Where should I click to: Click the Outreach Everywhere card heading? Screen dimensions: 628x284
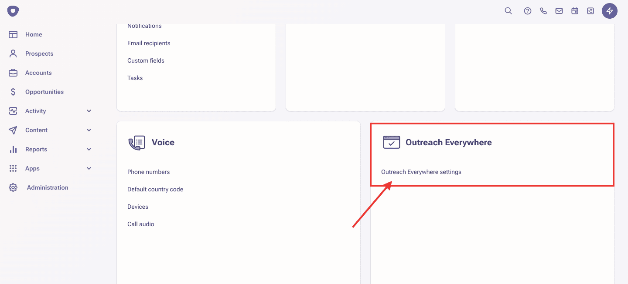click(449, 142)
